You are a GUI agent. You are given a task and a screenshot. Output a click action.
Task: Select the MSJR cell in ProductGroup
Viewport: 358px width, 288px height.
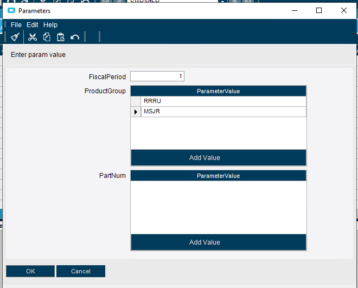[x=223, y=112]
